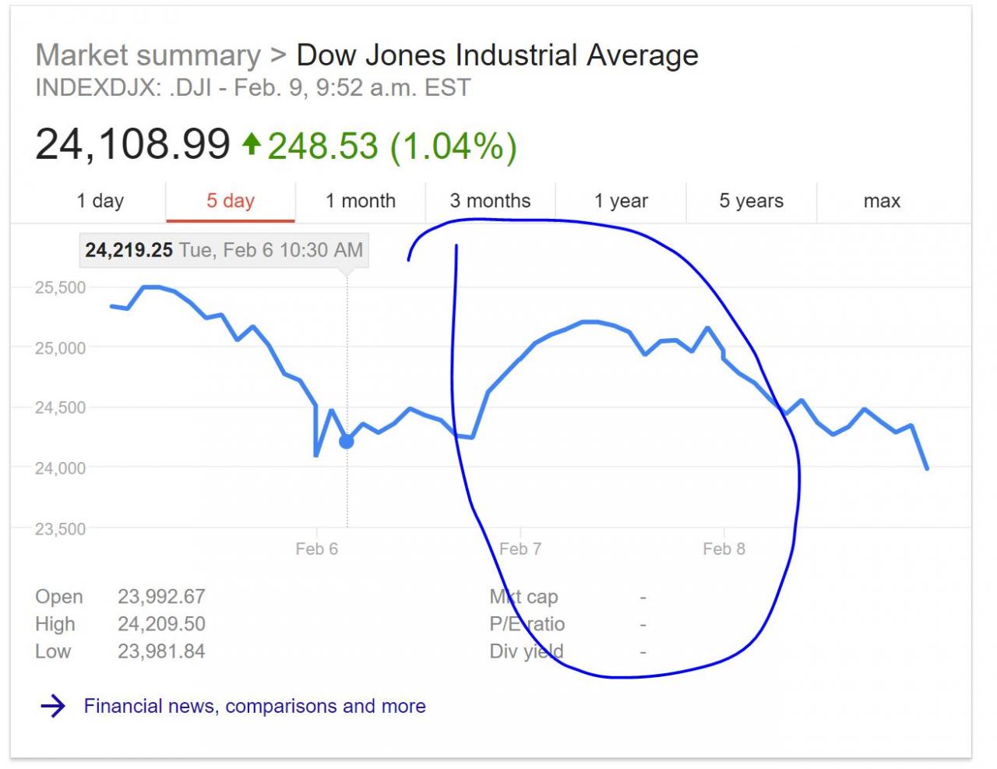Open Financial news, comparisons and more link
This screenshot has width=997, height=769.
tap(255, 706)
